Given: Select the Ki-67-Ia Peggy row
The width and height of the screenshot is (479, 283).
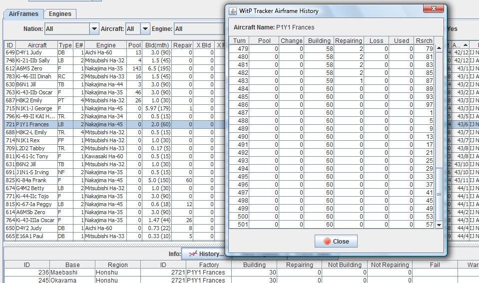Looking at the screenshot, I should [114, 204].
